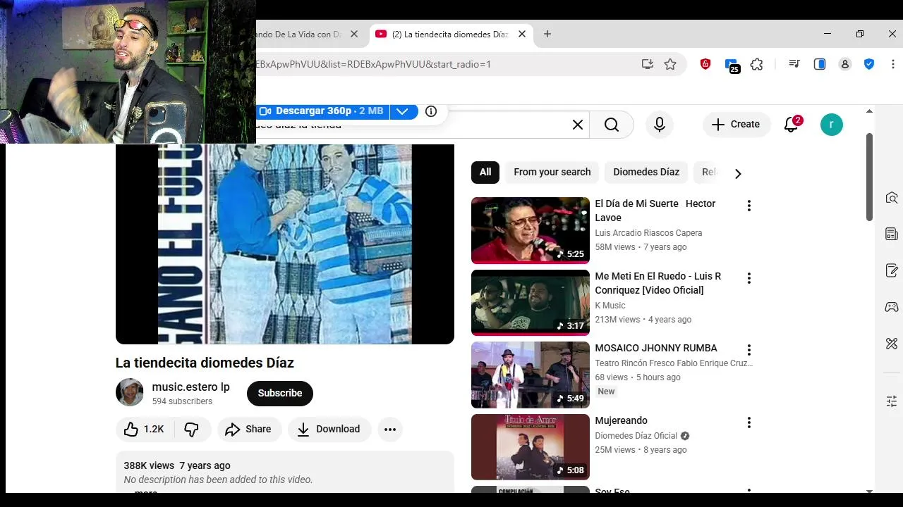Screen dimensions: 903x507
Task: Open the Mujereando video thumbnail
Action: click(x=531, y=447)
